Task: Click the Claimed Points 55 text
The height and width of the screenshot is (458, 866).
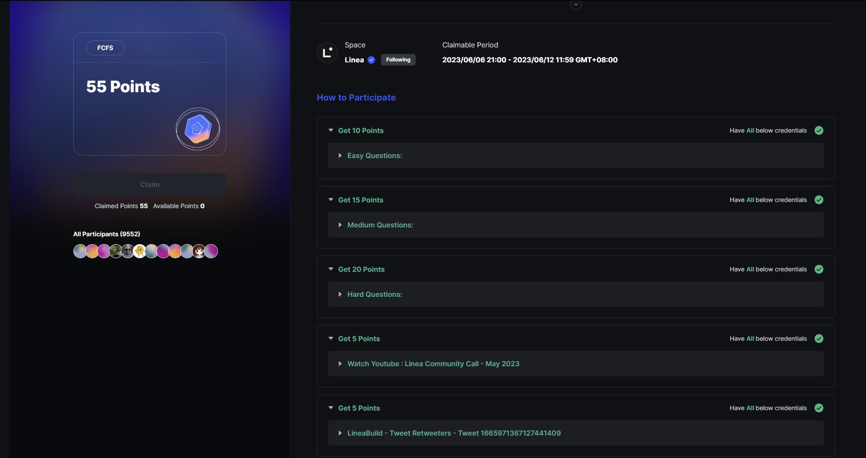Action: point(121,206)
